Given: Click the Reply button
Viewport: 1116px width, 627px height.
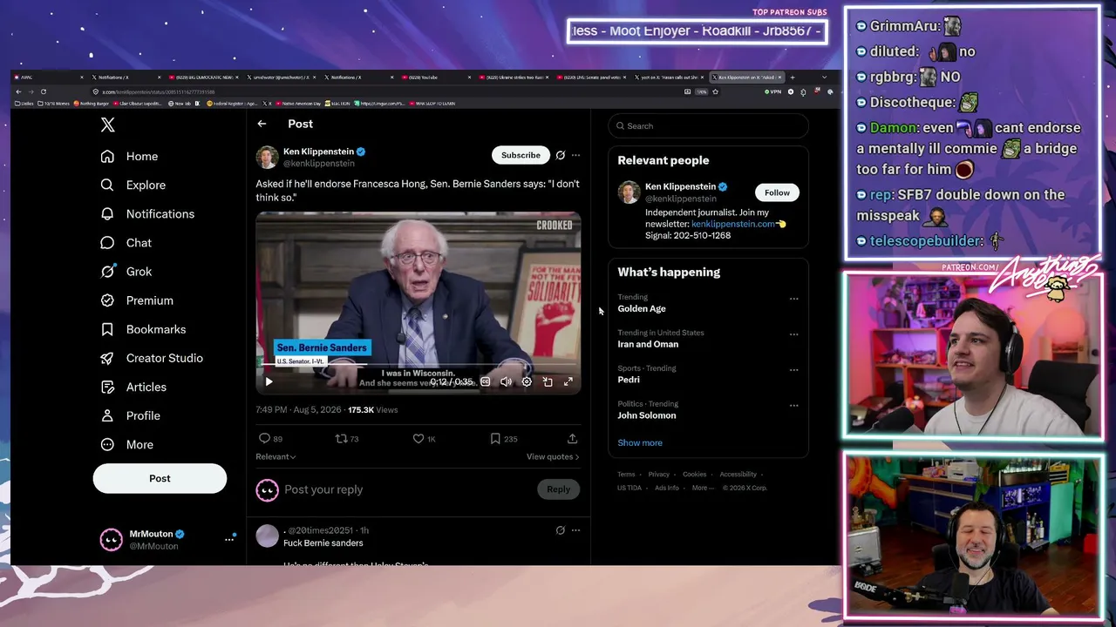Looking at the screenshot, I should click(x=558, y=489).
